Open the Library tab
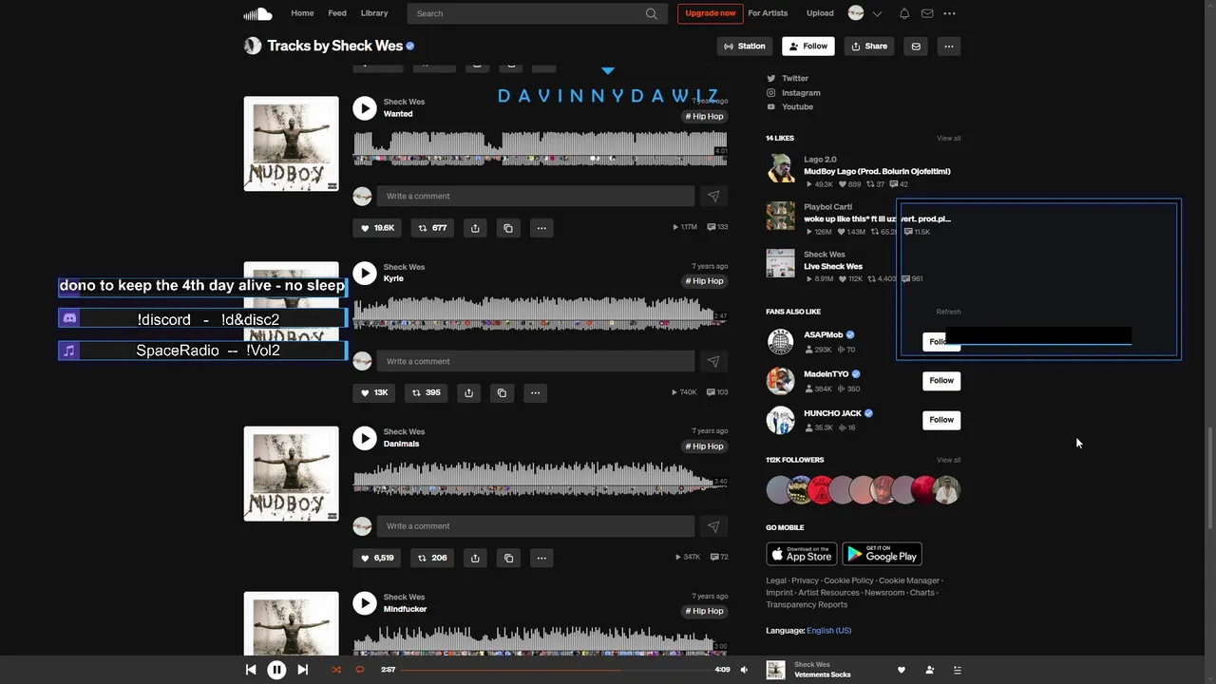The height and width of the screenshot is (684, 1216). click(374, 13)
